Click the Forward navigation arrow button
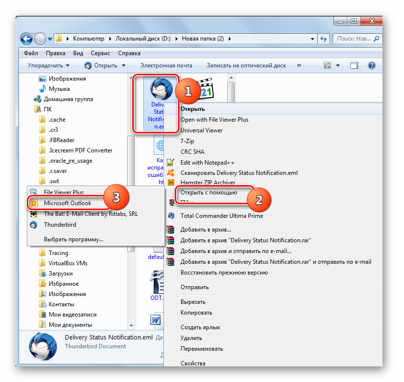This screenshot has height=382, width=404. tap(40, 39)
